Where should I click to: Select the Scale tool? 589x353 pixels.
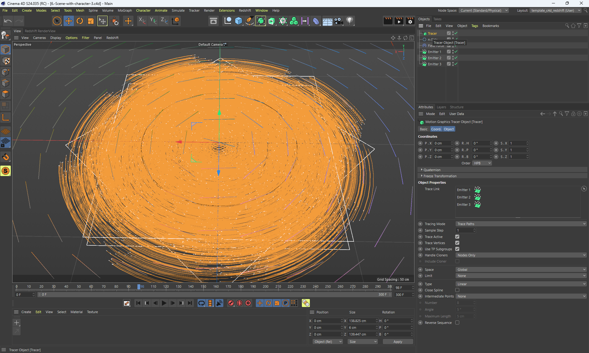tap(91, 21)
